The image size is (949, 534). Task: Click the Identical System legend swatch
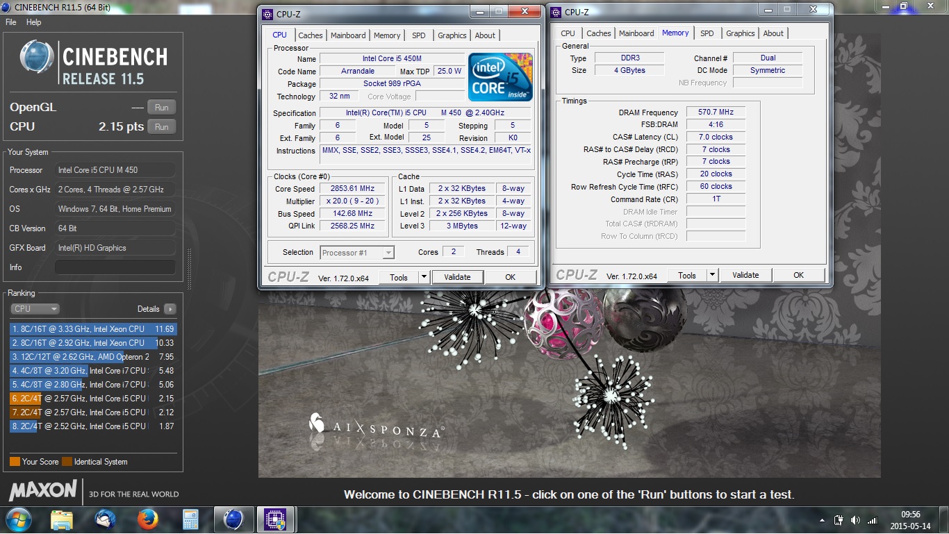[x=67, y=462]
